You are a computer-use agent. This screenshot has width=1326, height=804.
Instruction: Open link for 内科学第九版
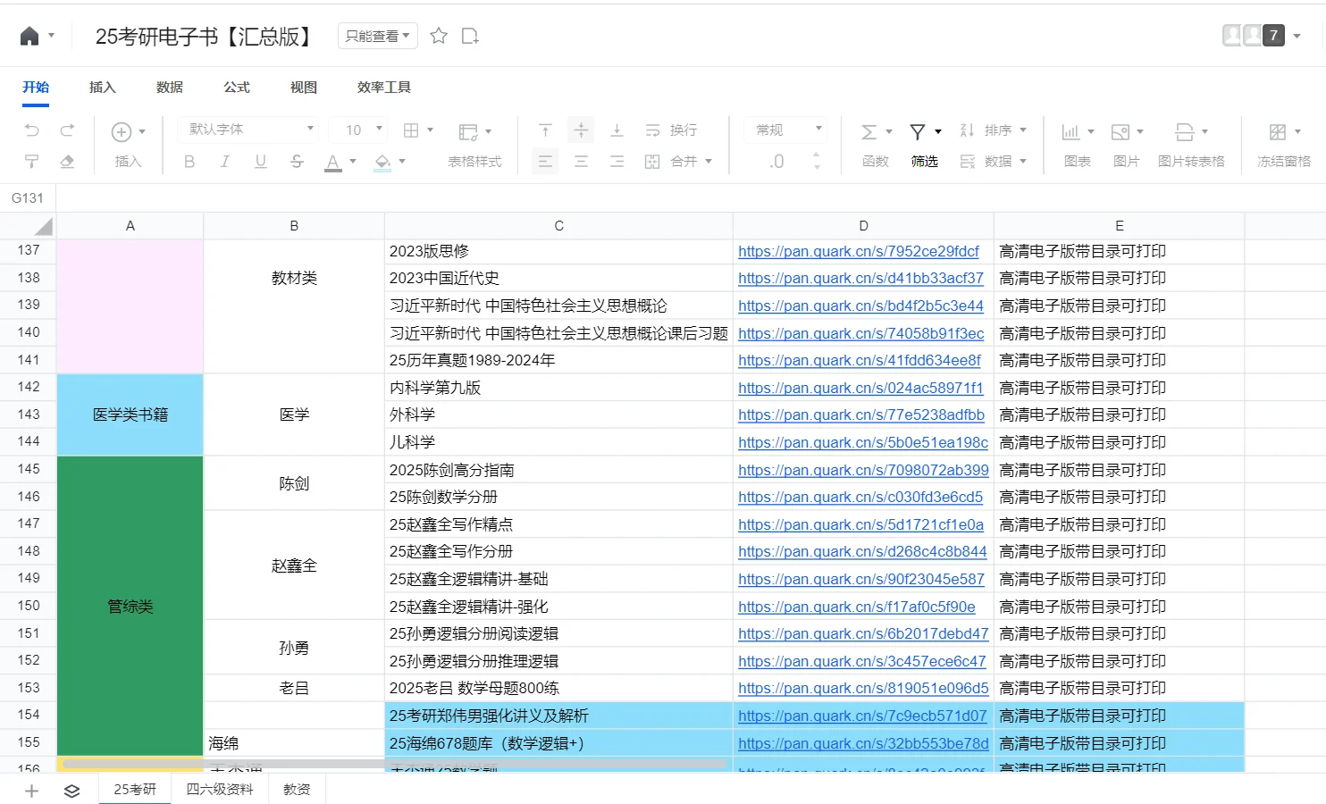tap(860, 388)
